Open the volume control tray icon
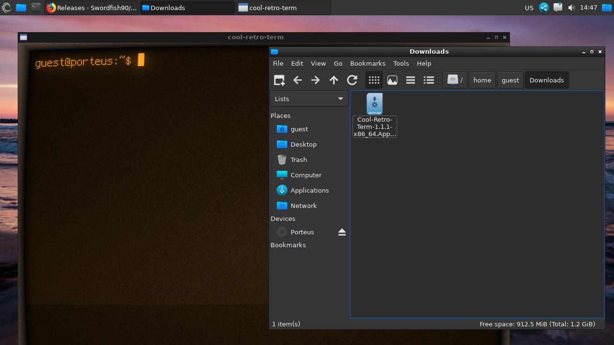 (x=571, y=8)
